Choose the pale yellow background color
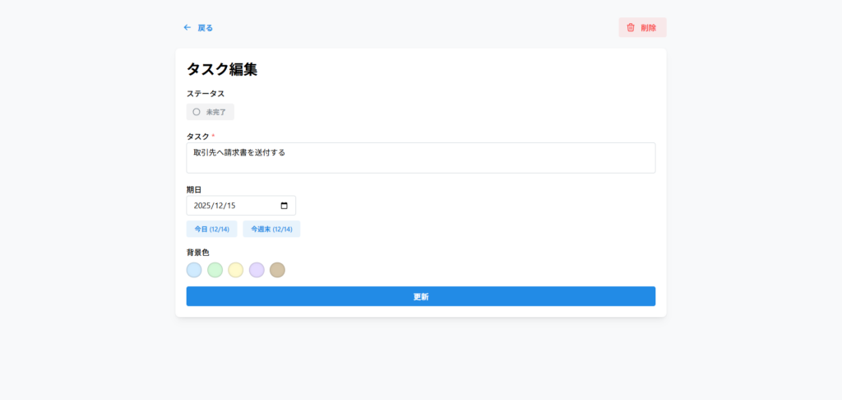This screenshot has height=400, width=842. [236, 270]
